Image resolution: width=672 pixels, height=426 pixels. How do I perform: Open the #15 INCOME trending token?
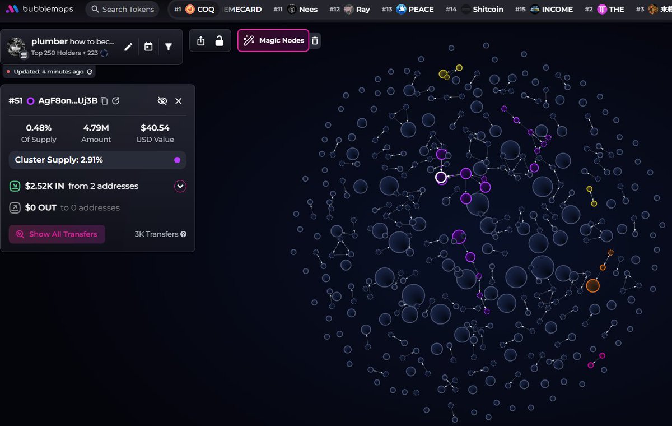[544, 9]
